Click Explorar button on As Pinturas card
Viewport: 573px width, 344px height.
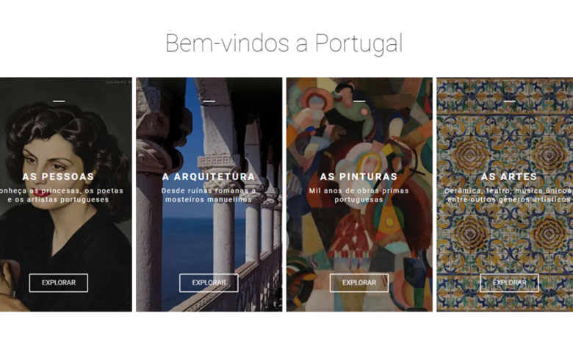(358, 282)
